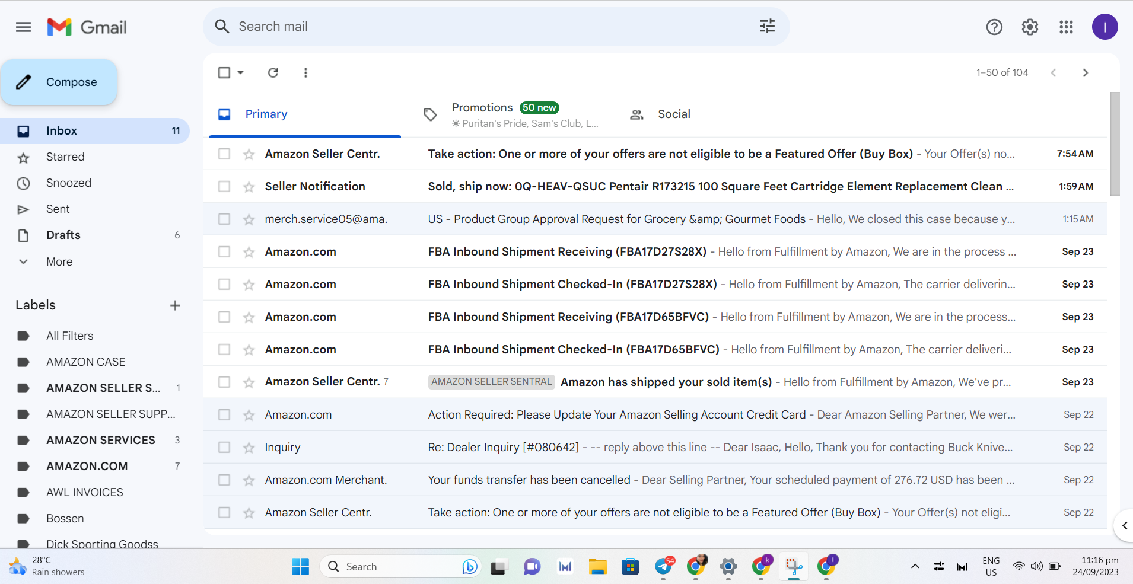The image size is (1133, 584).
Task: Open the Google apps grid
Action: pos(1066,27)
